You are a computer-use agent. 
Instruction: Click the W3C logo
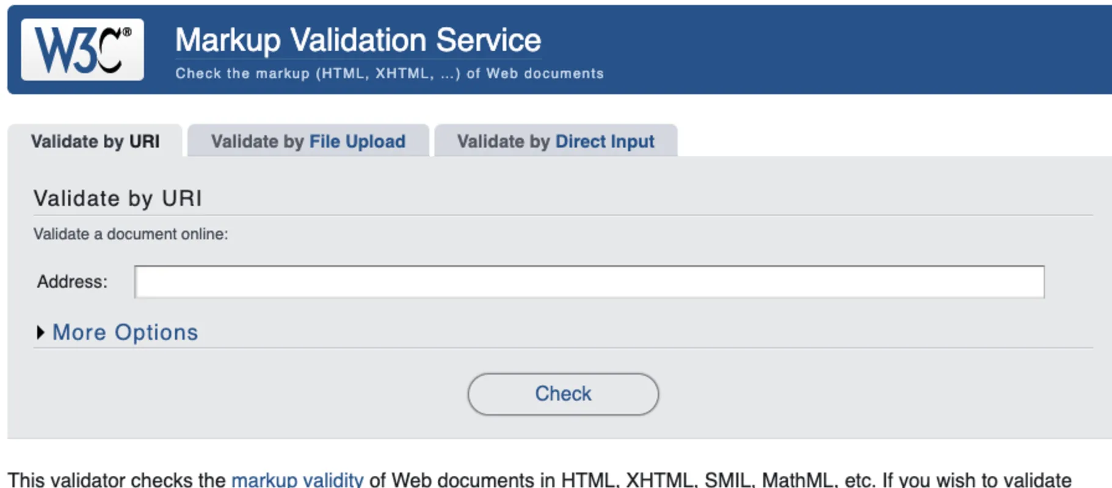(x=82, y=49)
